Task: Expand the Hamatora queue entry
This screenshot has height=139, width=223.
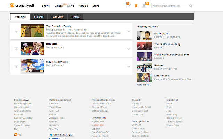Action: [129, 49]
